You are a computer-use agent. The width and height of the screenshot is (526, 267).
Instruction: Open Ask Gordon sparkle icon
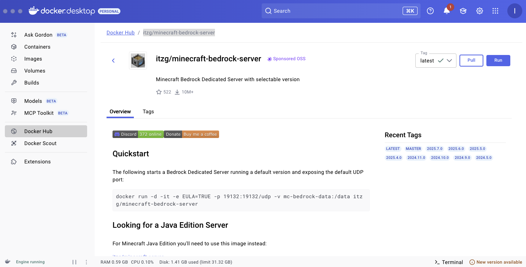[14, 35]
